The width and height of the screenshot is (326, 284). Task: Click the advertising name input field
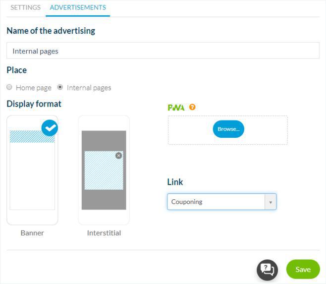(x=163, y=51)
